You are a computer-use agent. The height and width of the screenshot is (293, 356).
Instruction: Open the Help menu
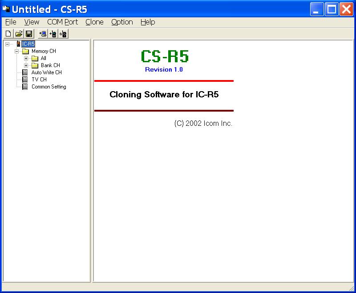coord(148,22)
